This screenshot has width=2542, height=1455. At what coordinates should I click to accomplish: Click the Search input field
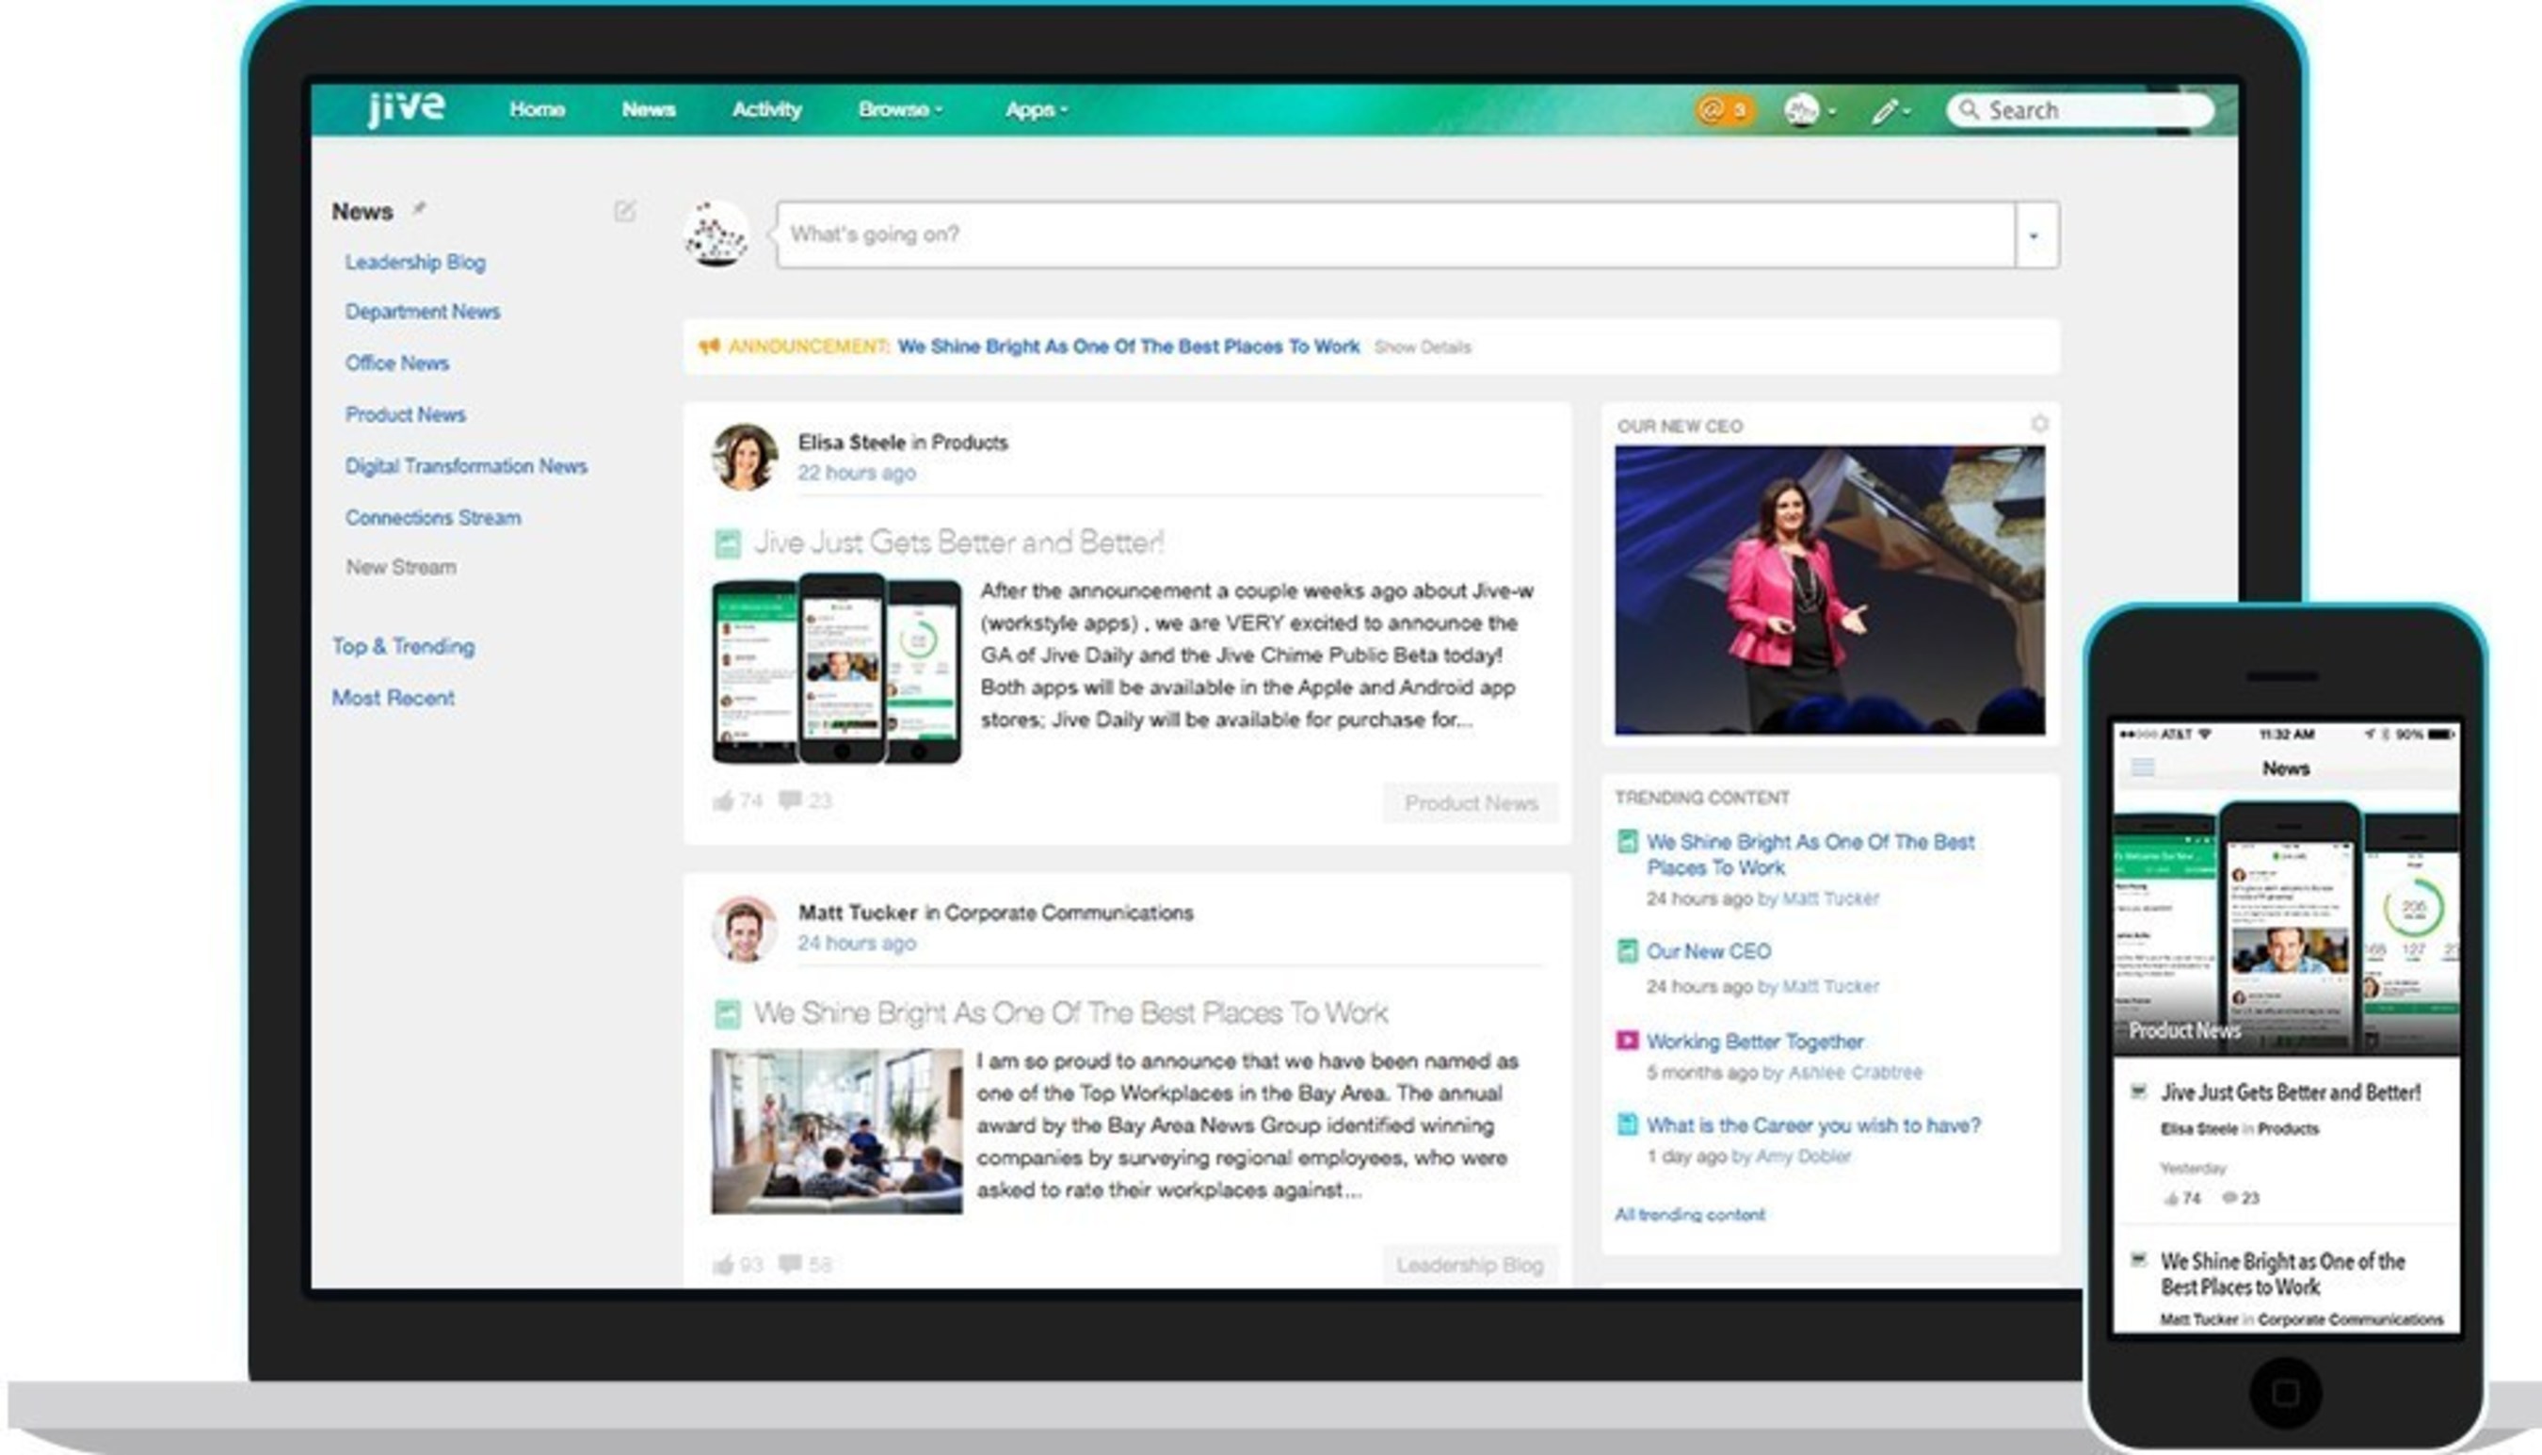2080,110
